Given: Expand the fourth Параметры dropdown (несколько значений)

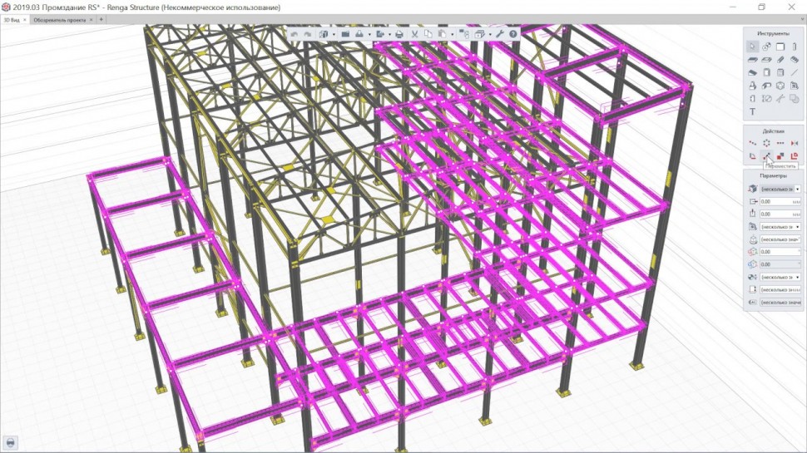Looking at the screenshot, I should pyautogui.click(x=797, y=226).
